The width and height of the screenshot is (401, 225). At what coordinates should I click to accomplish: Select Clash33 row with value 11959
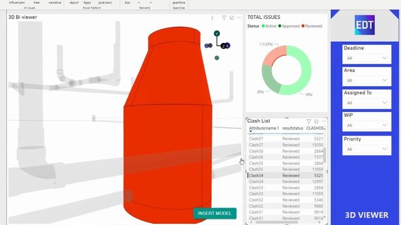pyautogui.click(x=286, y=194)
